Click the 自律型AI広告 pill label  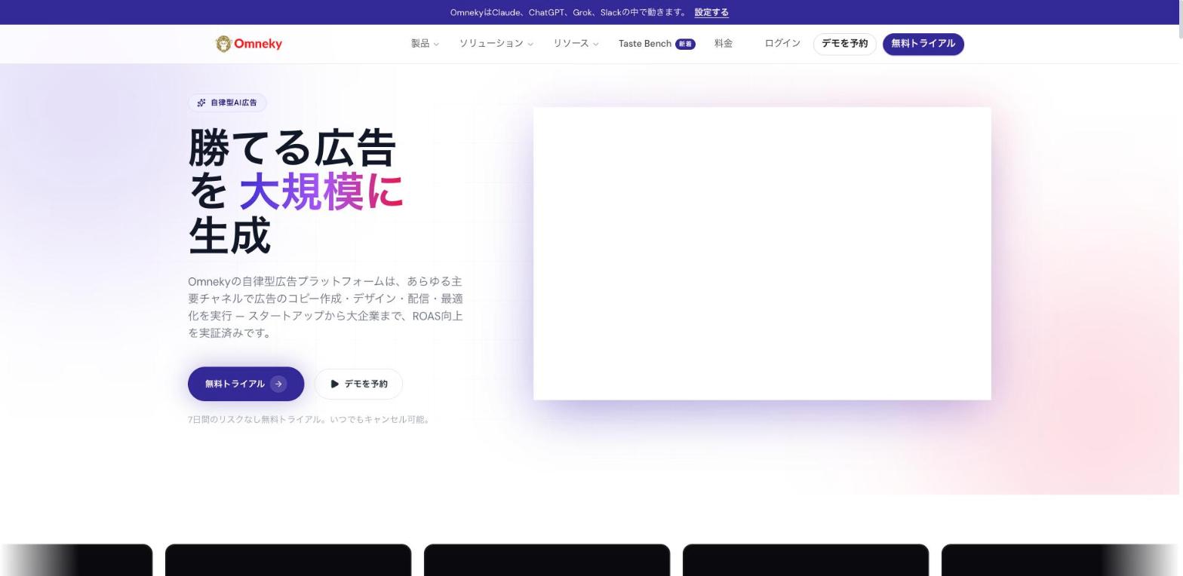click(x=227, y=103)
